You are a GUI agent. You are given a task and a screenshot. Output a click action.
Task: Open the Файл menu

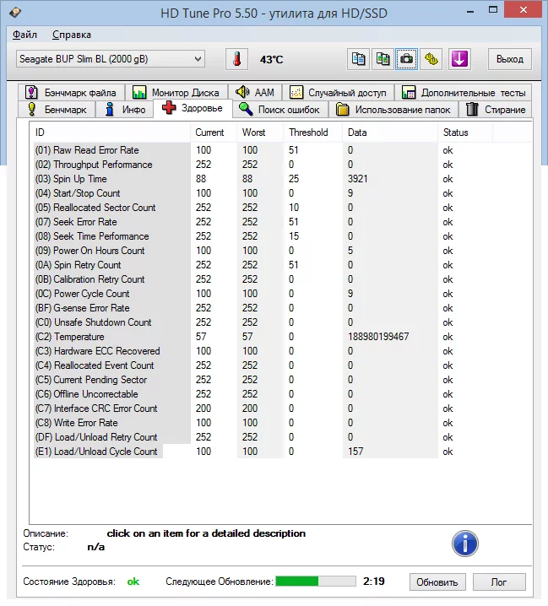pyautogui.click(x=24, y=35)
